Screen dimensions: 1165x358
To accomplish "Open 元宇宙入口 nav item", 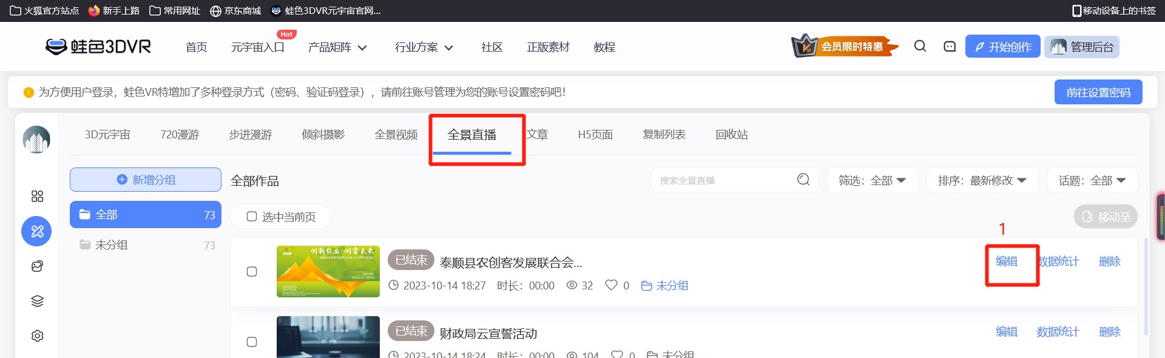I will (x=258, y=47).
